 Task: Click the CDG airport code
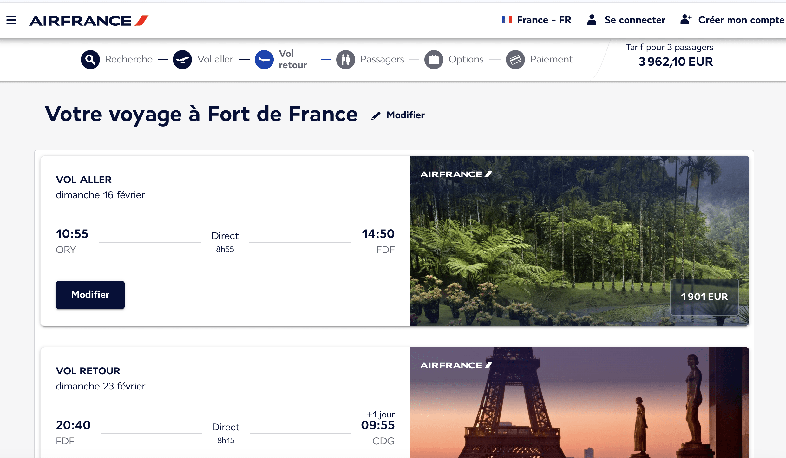pyautogui.click(x=383, y=441)
